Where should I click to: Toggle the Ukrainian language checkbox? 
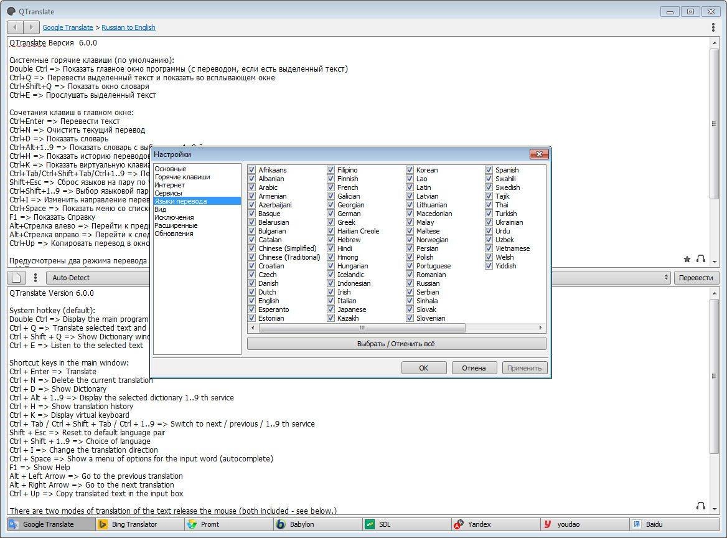coord(489,222)
